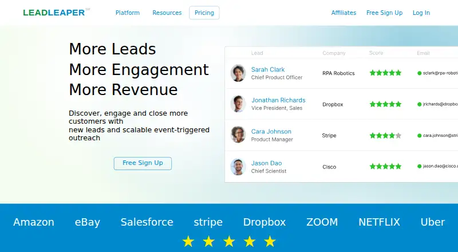
Task: Click the Uber name in blue banner
Action: [x=433, y=222]
